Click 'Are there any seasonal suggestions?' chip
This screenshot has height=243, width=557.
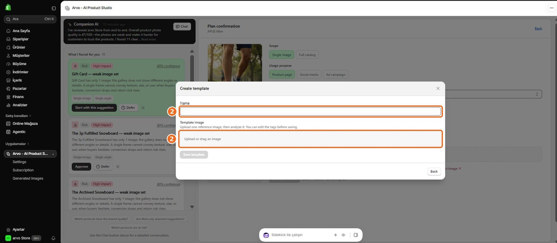coord(160,219)
